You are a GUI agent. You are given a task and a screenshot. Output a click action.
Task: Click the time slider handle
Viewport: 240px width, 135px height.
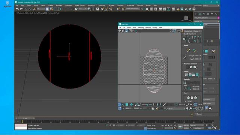pyautogui.click(x=25, y=118)
